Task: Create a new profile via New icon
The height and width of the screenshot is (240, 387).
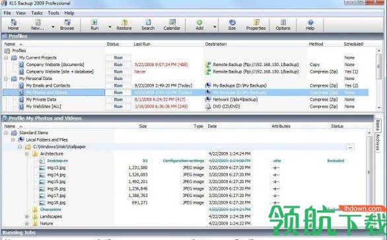Action: pyautogui.click(x=38, y=25)
